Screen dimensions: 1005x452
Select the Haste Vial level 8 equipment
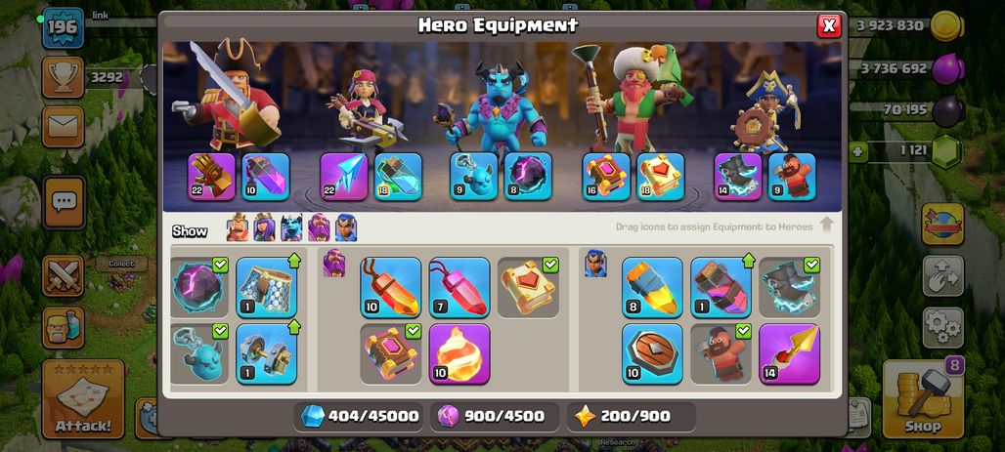click(652, 287)
